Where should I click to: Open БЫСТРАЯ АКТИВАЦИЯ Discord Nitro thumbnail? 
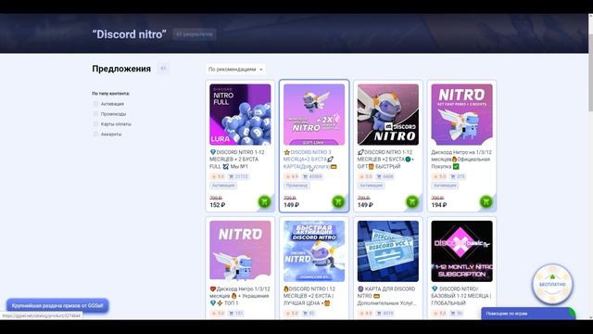(x=314, y=251)
